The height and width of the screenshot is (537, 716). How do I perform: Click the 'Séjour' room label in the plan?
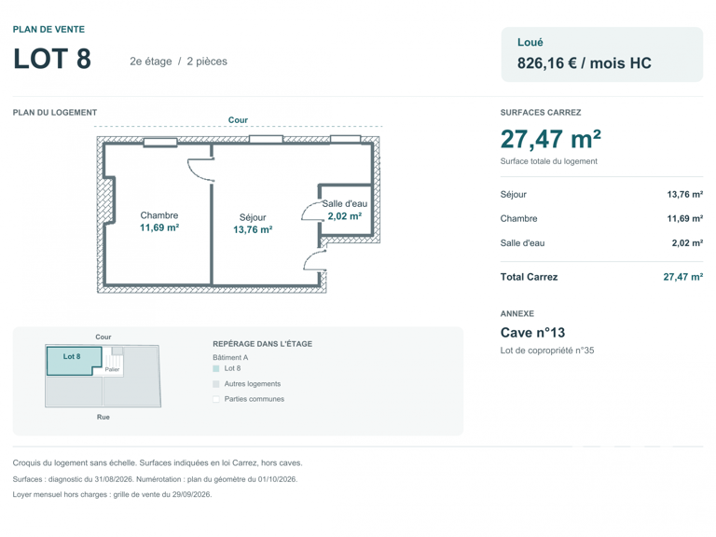pyautogui.click(x=253, y=217)
